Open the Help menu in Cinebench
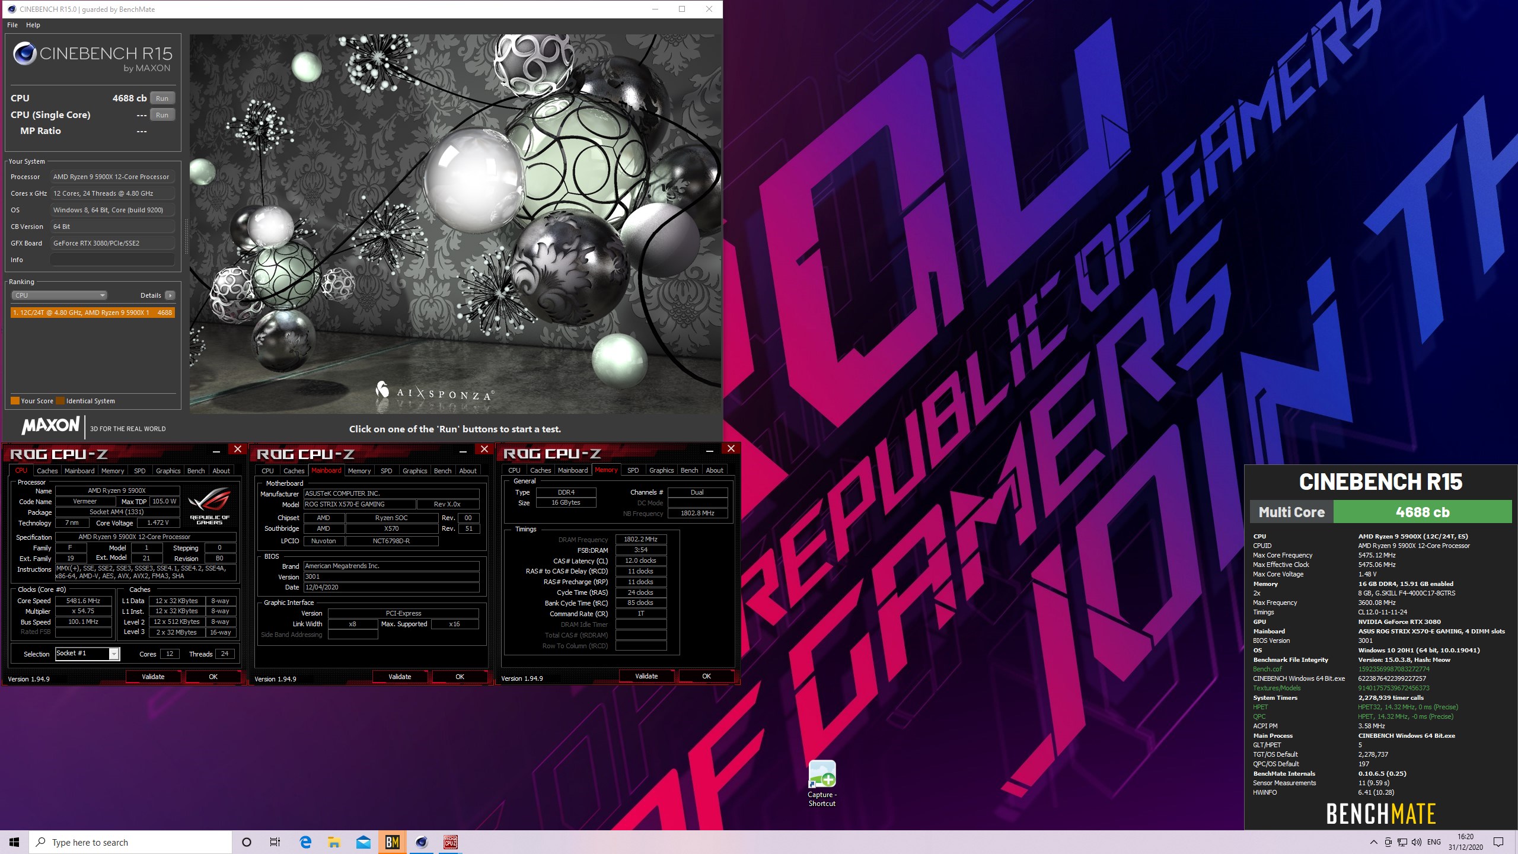Image resolution: width=1518 pixels, height=854 pixels. pos(33,25)
